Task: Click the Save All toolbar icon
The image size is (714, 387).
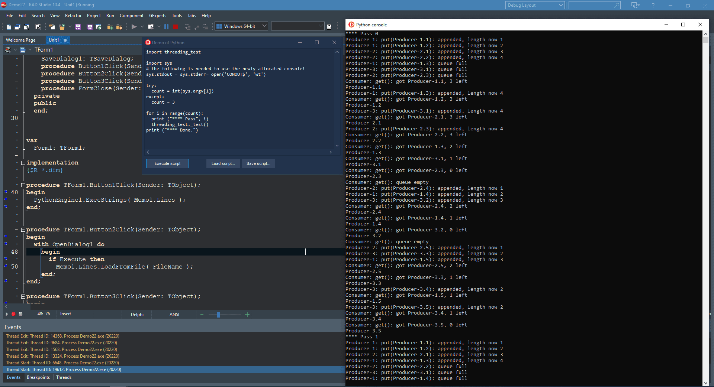Action: click(x=90, y=27)
